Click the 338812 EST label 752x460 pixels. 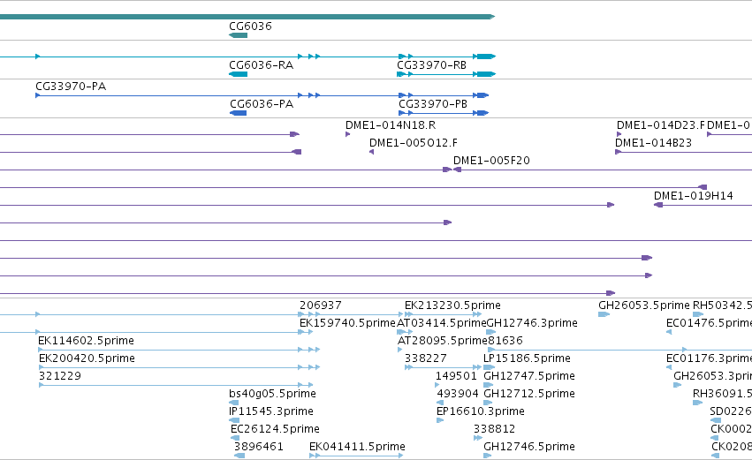point(495,430)
